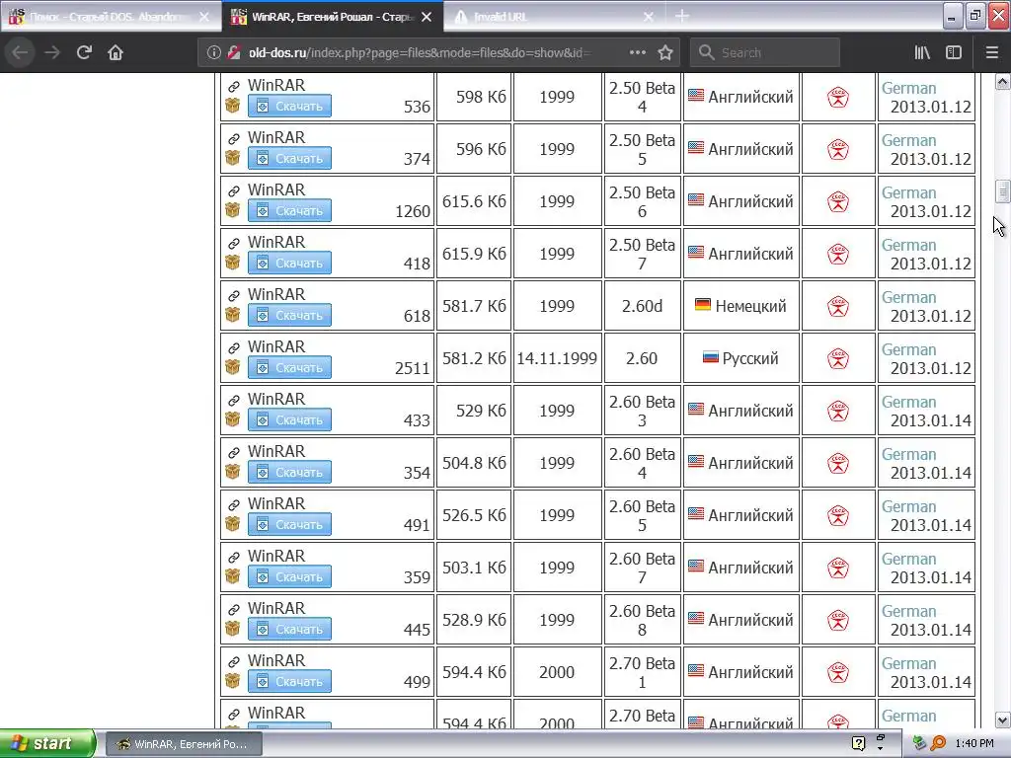This screenshot has width=1011, height=758.
Task: Open German uploader link in 2.50 Beta 5 row
Action: point(908,140)
